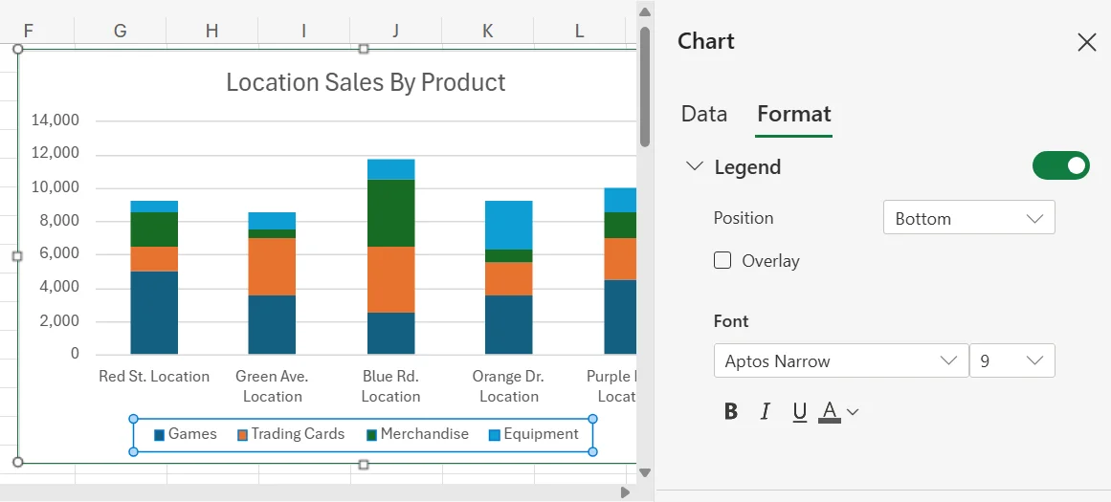Screen dimensions: 1111x502
Task: Open the Aptos Narrow font dropdown
Action: coord(841,361)
